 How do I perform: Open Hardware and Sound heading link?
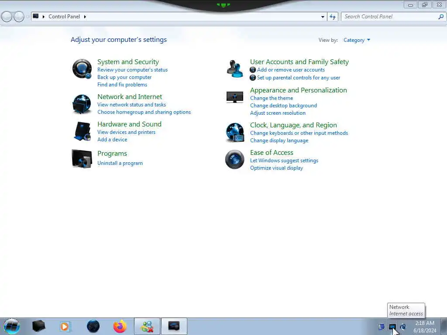click(129, 124)
